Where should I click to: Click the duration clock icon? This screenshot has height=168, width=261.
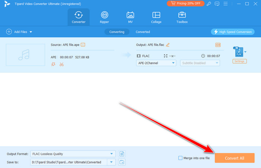click(x=203, y=56)
